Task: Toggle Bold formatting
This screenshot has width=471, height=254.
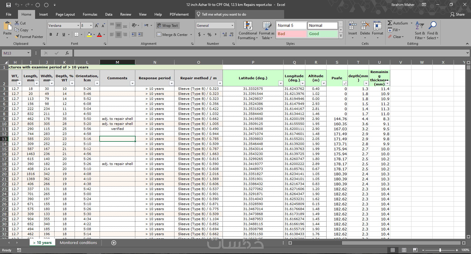Action: [x=51, y=34]
